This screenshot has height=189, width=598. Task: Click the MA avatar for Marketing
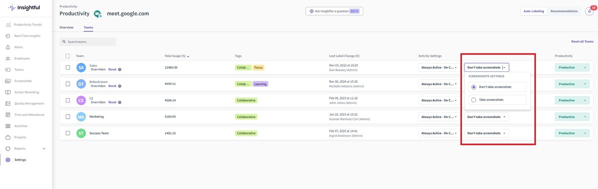click(81, 117)
